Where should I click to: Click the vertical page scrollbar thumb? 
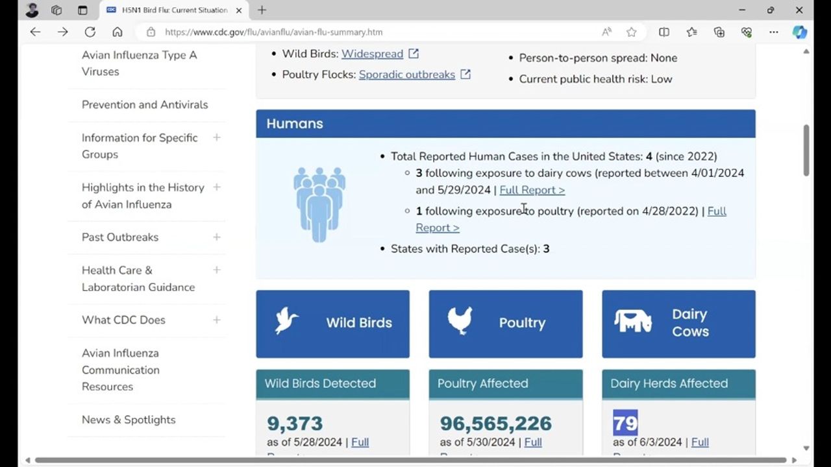pos(806,149)
